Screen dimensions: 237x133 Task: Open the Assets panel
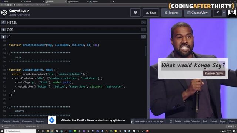pyautogui.click(x=16, y=122)
